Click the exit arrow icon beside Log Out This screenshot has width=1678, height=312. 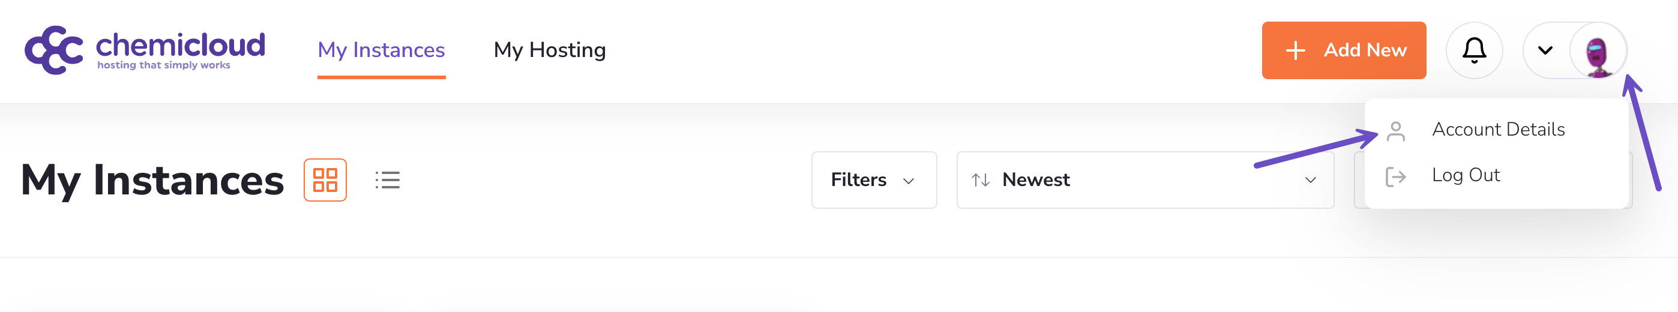[1395, 177]
